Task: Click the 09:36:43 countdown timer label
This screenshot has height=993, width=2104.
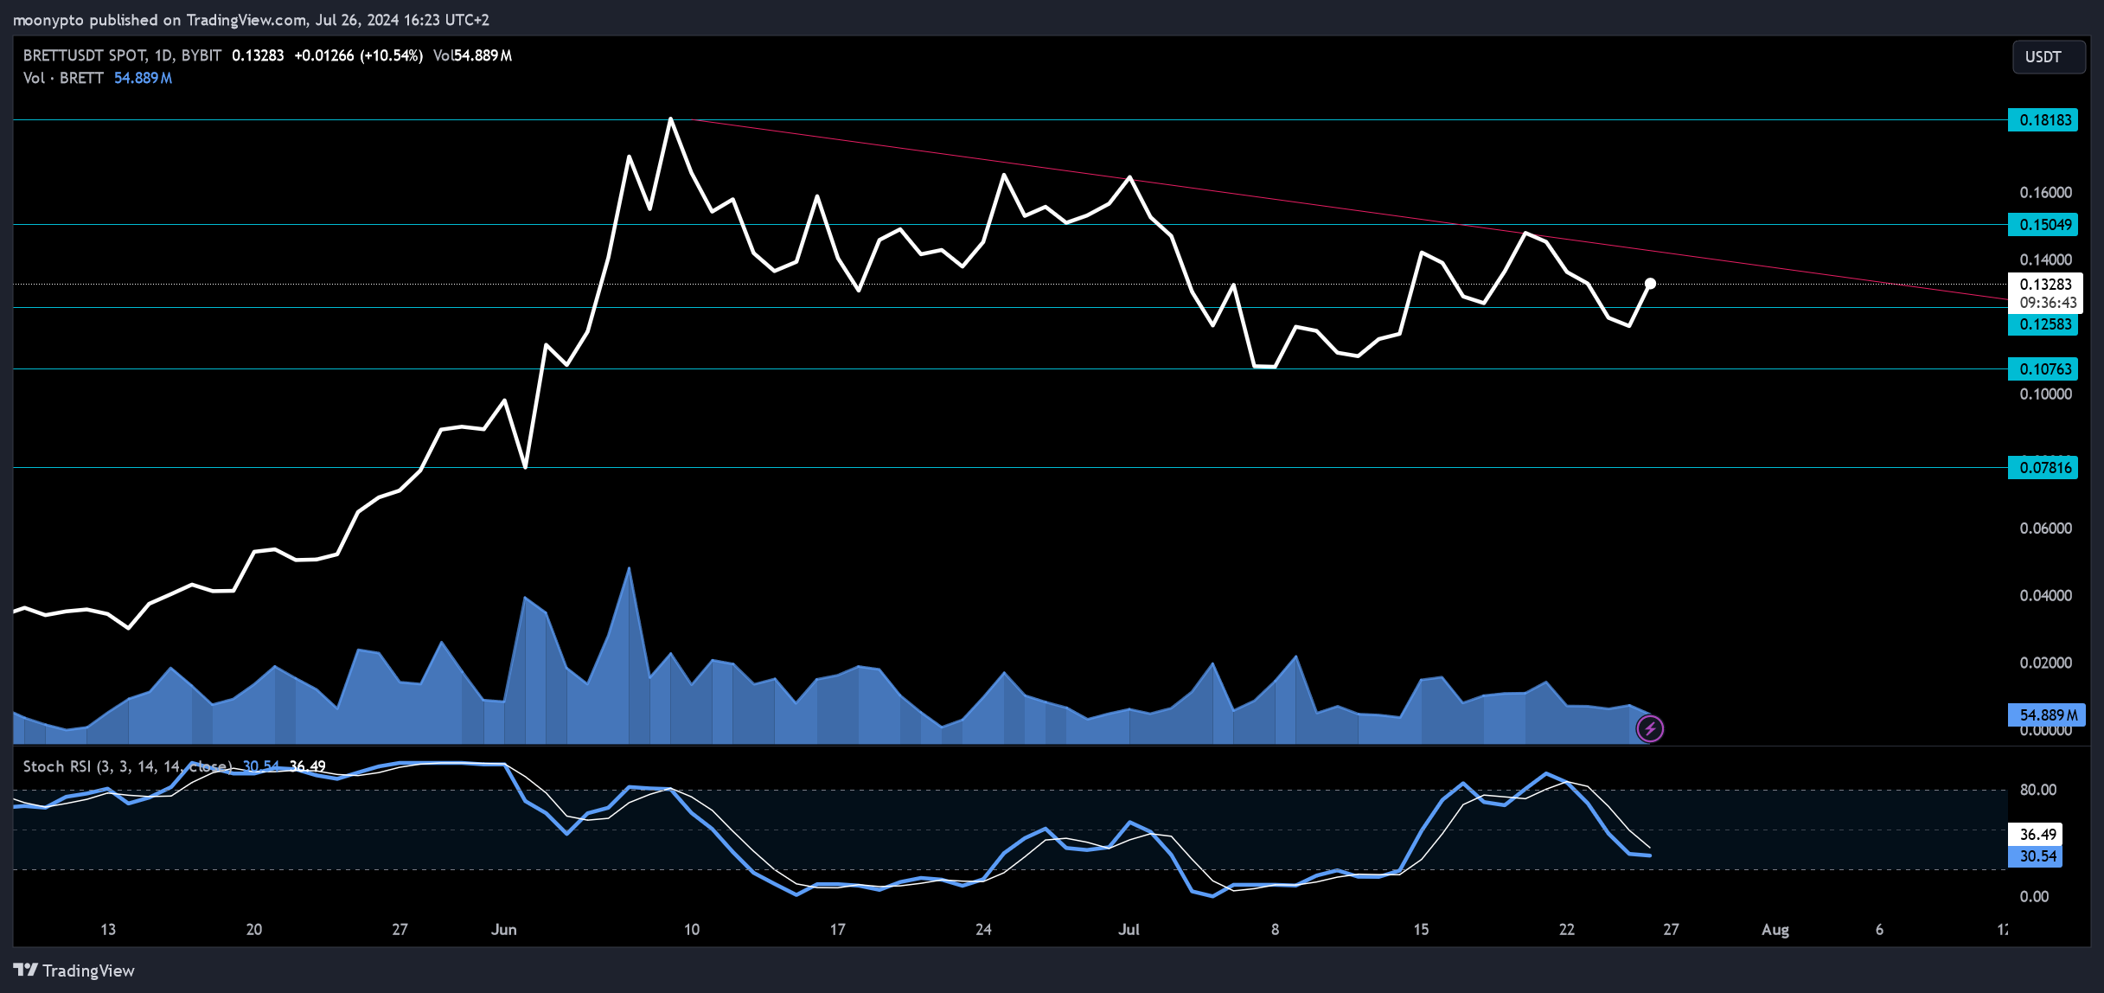Action: 2048,303
